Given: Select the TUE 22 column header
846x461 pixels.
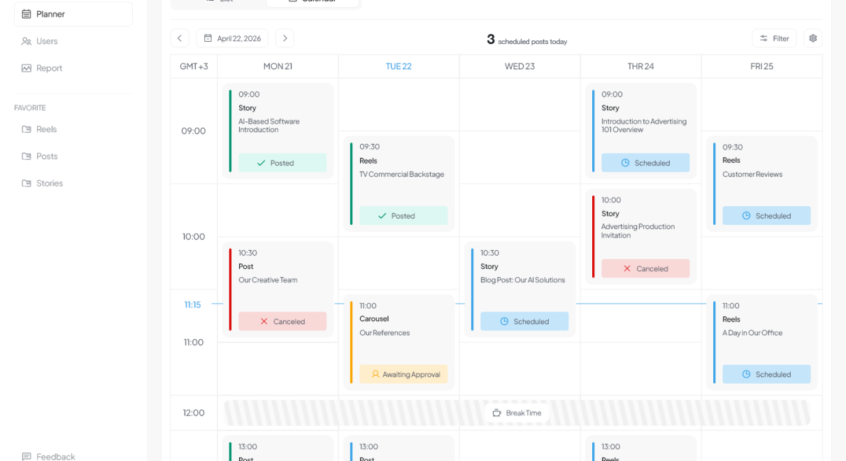Looking at the screenshot, I should [x=399, y=66].
